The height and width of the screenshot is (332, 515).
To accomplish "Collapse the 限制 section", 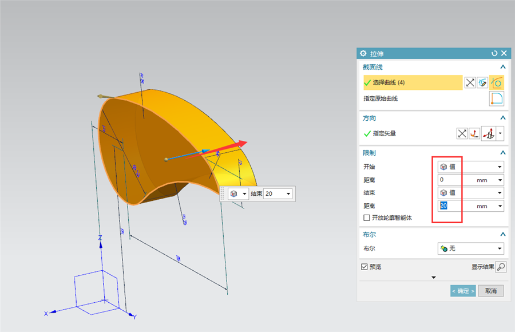I will click(503, 153).
